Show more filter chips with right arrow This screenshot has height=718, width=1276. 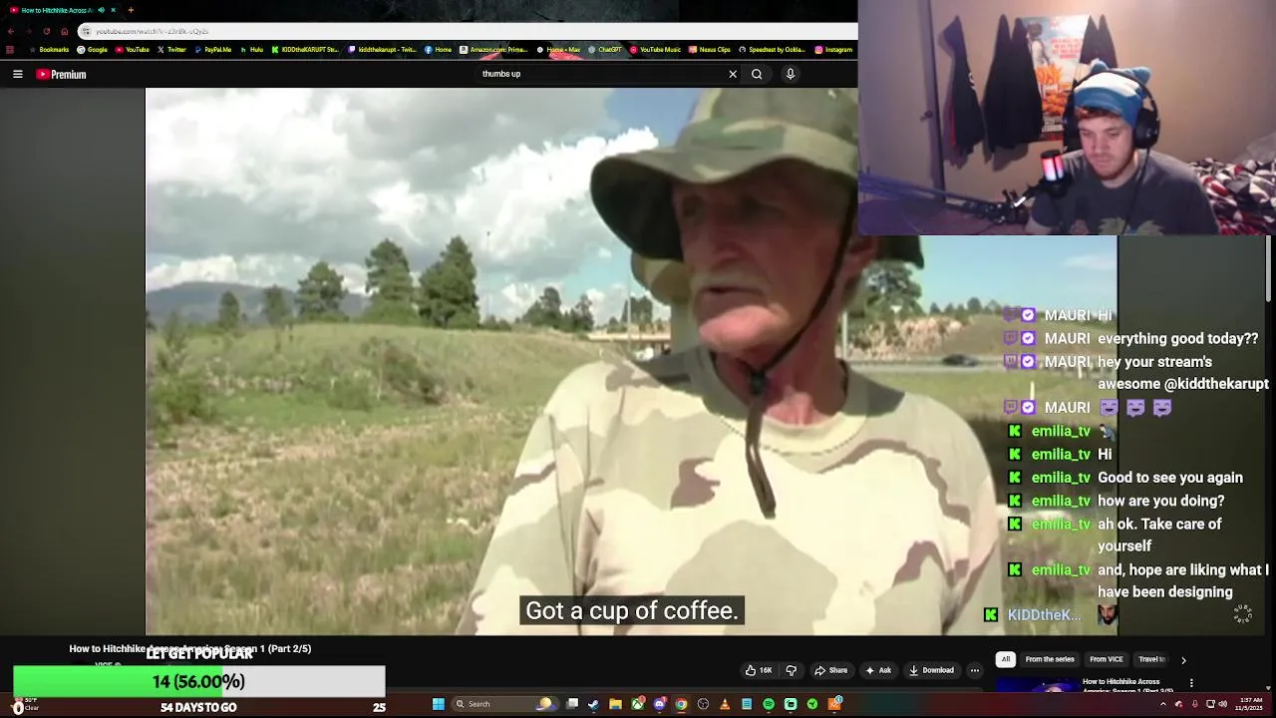[x=1183, y=659]
